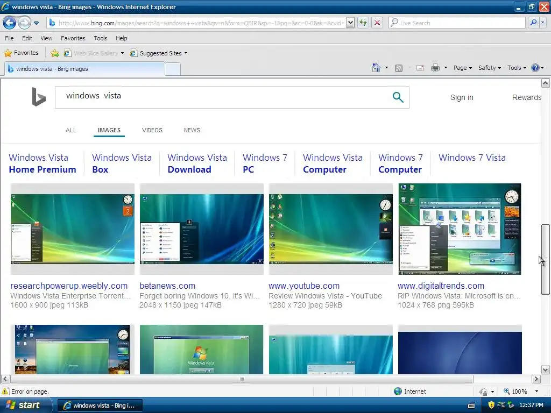Click the Stop loading red X icon
The image size is (551, 413).
[x=377, y=23]
